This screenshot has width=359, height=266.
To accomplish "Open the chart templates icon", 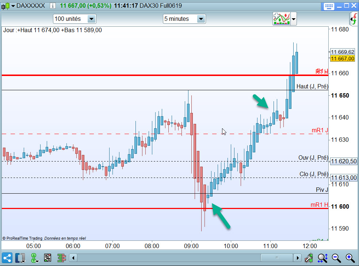I will [x=20, y=258].
